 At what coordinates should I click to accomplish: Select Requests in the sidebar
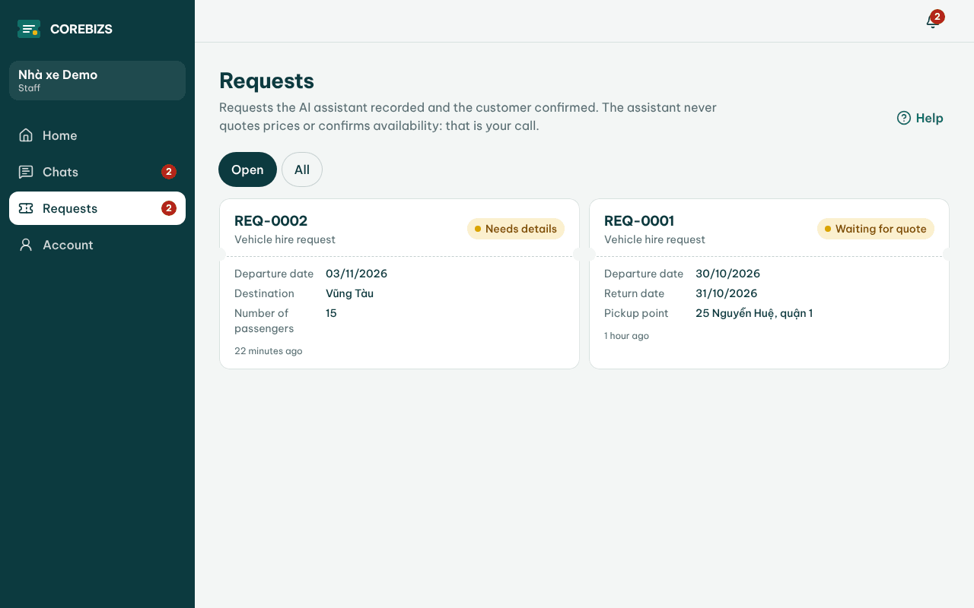(x=97, y=208)
